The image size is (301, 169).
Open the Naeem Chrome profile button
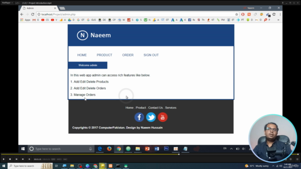[x=249, y=8]
